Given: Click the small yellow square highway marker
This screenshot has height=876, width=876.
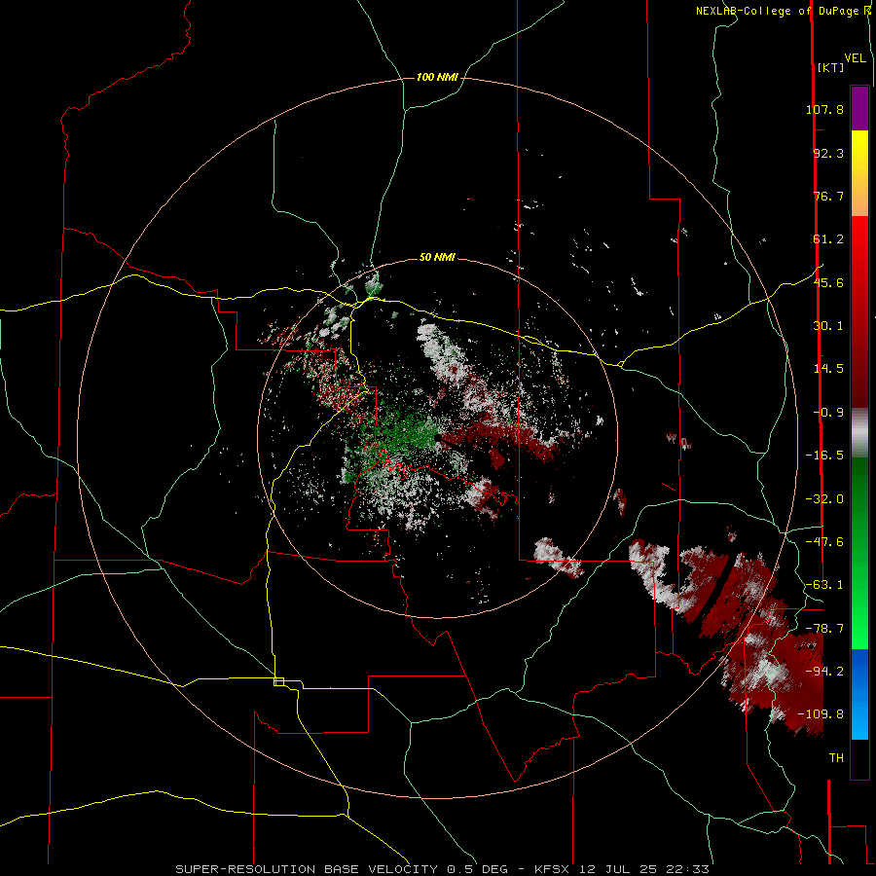Looking at the screenshot, I should pyautogui.click(x=278, y=681).
